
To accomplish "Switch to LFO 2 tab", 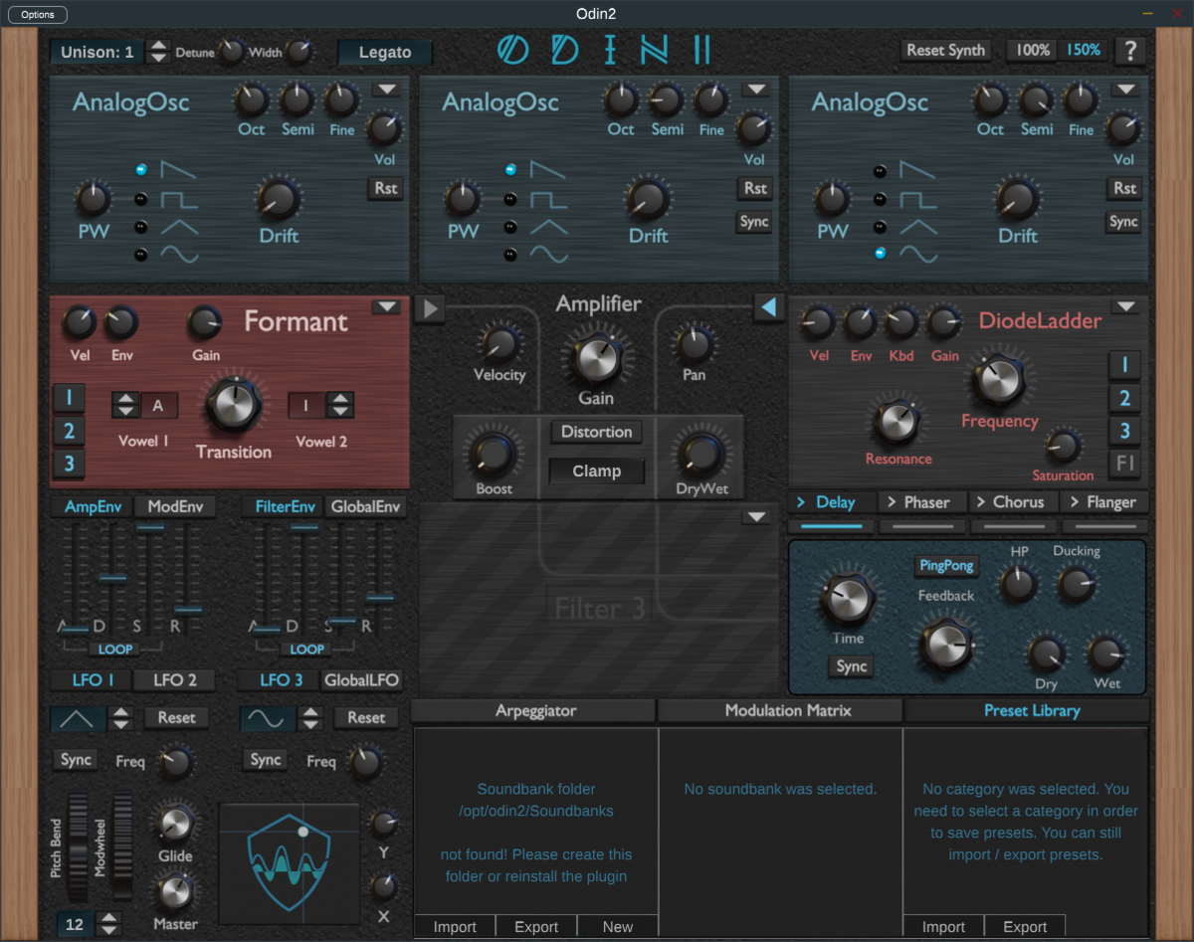I will (x=174, y=680).
